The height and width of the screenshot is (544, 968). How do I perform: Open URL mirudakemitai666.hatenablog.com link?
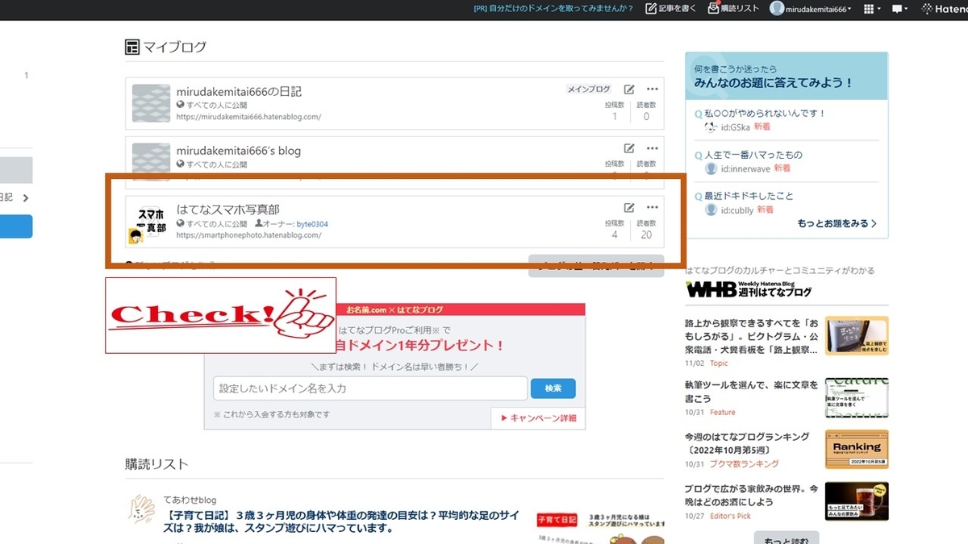click(248, 117)
